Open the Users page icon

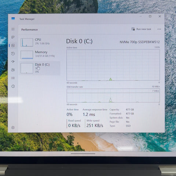pos(13,70)
